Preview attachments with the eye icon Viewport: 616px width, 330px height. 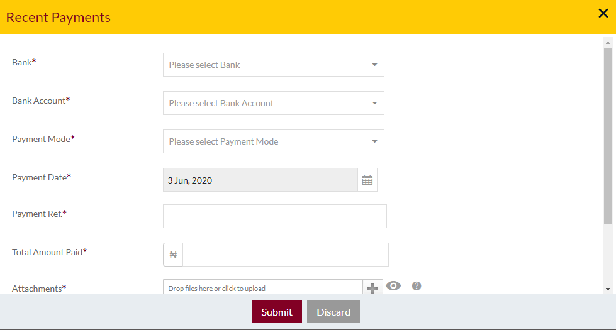(393, 285)
